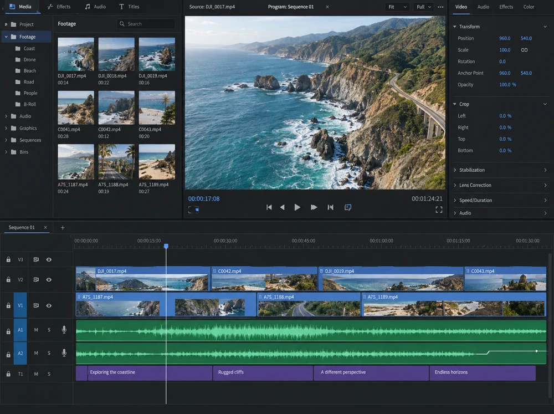Select the 'Rugged cliffs' title clip
The width and height of the screenshot is (554, 414).
pos(263,373)
